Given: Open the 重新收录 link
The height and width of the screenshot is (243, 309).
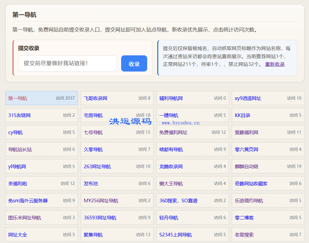Looking at the screenshot, I should click(x=275, y=64).
